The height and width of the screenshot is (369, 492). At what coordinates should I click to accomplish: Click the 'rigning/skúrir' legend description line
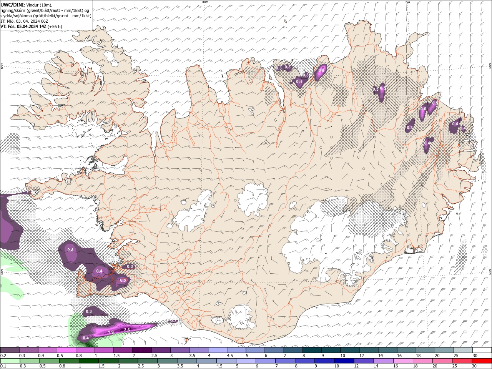45,10
